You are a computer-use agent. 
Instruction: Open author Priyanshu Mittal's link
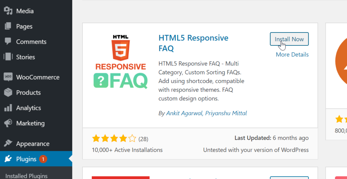(x=226, y=113)
